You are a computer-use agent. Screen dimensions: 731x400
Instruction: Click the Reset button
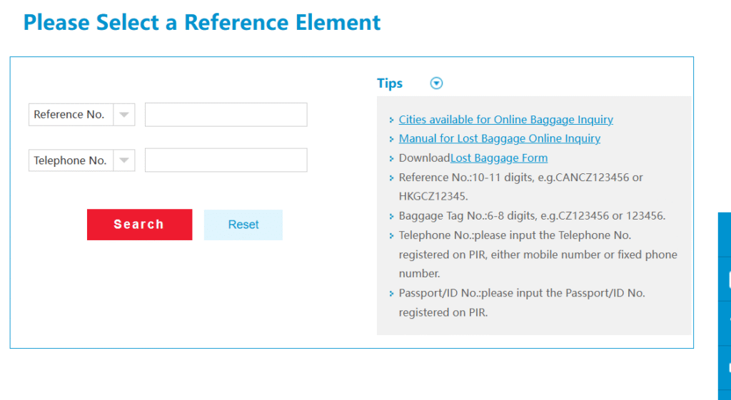[x=243, y=225]
